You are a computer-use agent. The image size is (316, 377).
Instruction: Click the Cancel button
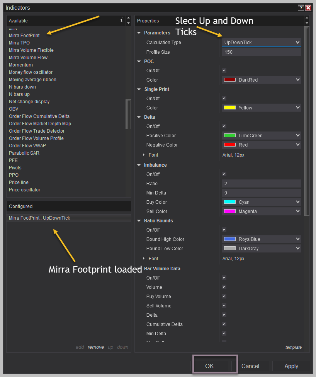tap(250, 366)
